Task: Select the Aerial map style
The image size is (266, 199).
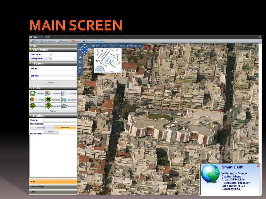Action: tap(113, 46)
